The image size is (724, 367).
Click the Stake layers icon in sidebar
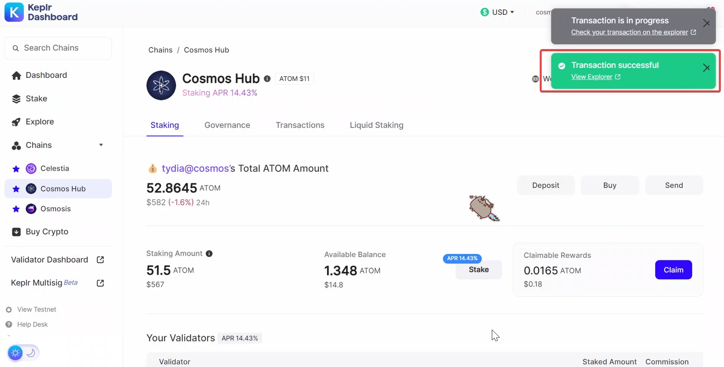(x=17, y=99)
